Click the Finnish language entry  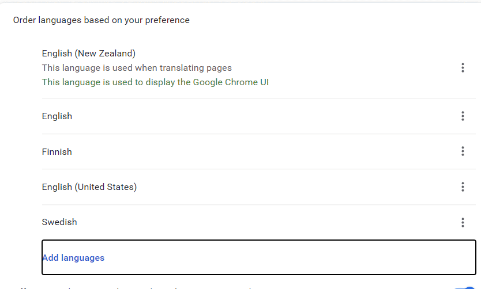point(57,152)
